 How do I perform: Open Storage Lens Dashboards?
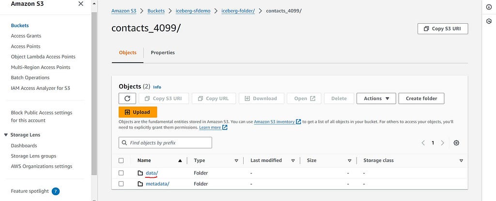coord(24,145)
